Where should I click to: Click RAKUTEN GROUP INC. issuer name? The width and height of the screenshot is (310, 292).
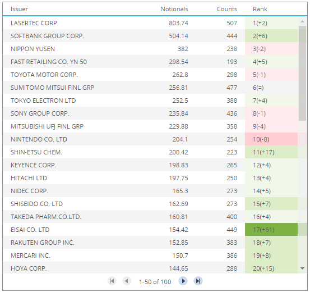pyautogui.click(x=43, y=243)
